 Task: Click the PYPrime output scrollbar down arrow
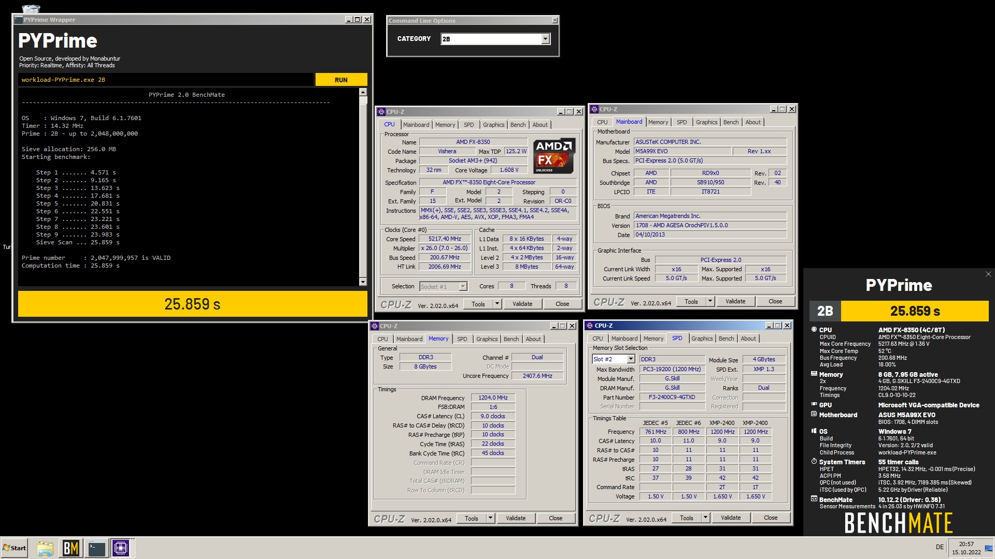point(363,282)
